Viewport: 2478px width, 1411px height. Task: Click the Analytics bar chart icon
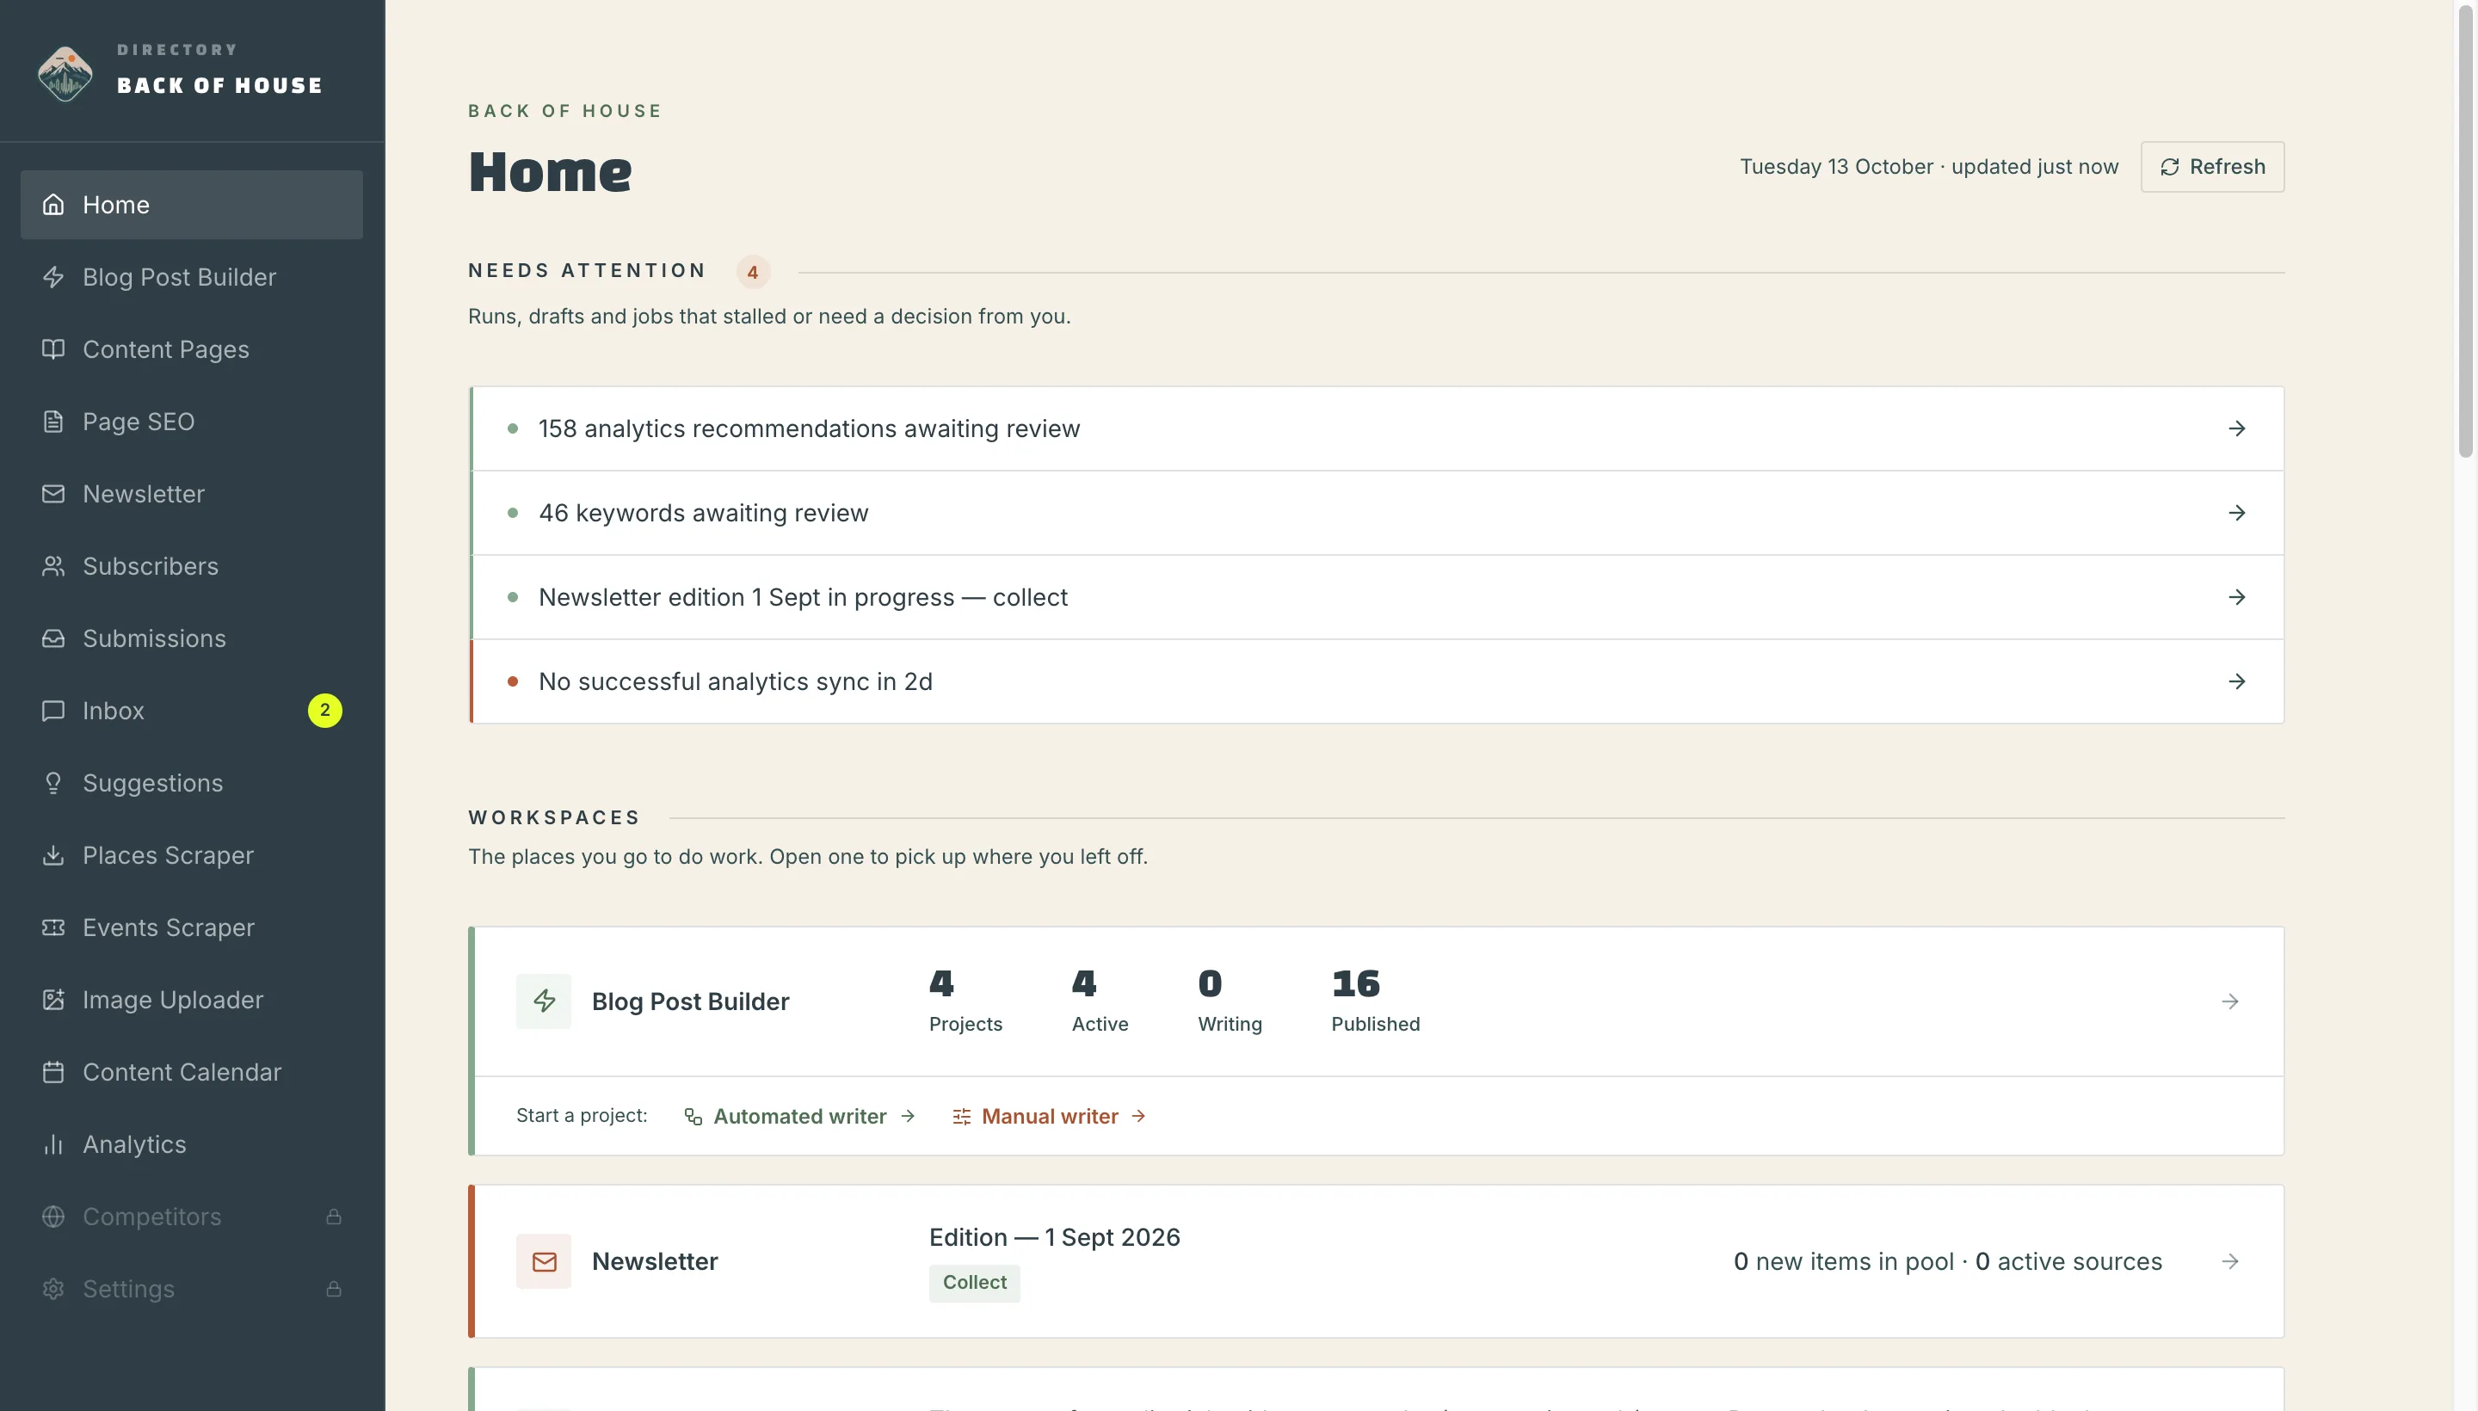click(x=53, y=1144)
